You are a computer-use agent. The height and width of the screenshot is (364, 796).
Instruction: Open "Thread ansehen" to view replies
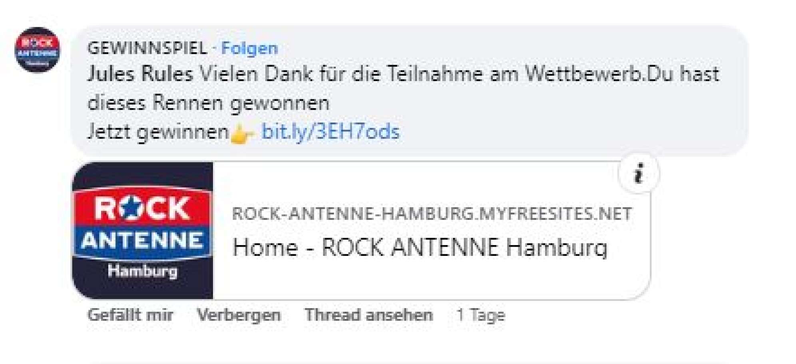coord(368,315)
